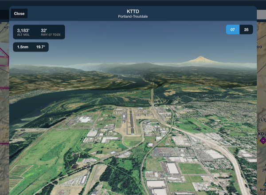
Task: Tap the LT label on the right map edge
Action: pos(262,119)
